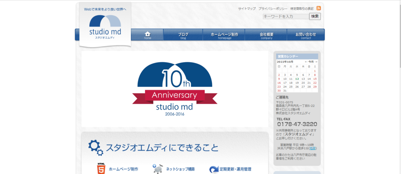The image size is (401, 174).
Task: Click the 検索 search button
Action: click(x=315, y=16)
